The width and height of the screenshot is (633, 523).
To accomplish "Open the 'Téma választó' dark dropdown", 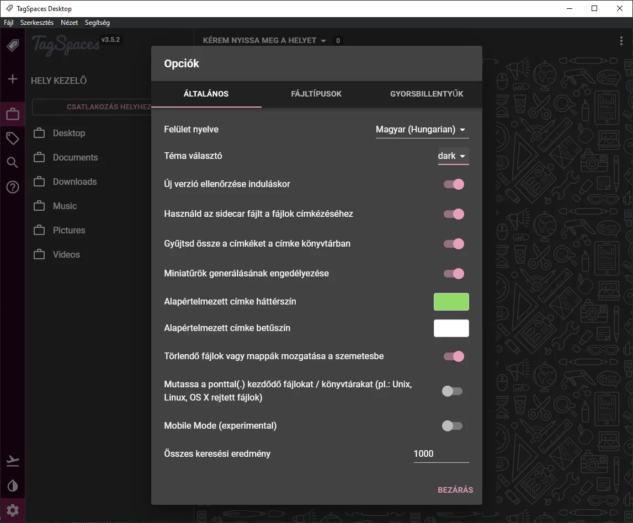I will click(x=453, y=156).
